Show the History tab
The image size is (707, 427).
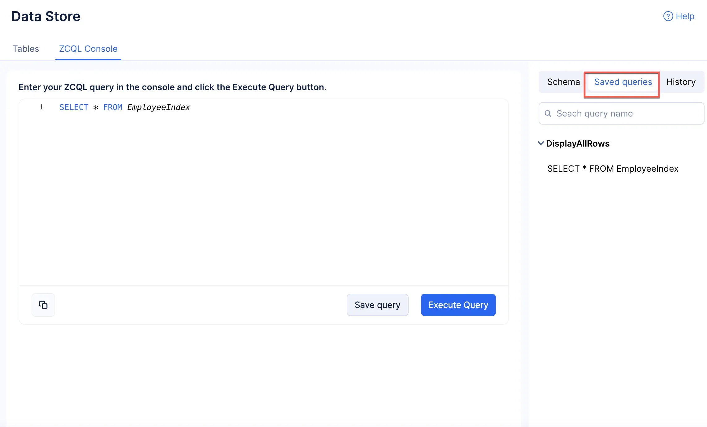click(x=681, y=82)
